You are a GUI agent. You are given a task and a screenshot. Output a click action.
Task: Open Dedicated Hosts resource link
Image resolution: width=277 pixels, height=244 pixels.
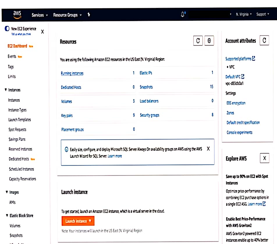pos(71,87)
